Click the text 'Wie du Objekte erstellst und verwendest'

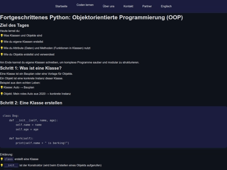29,54
